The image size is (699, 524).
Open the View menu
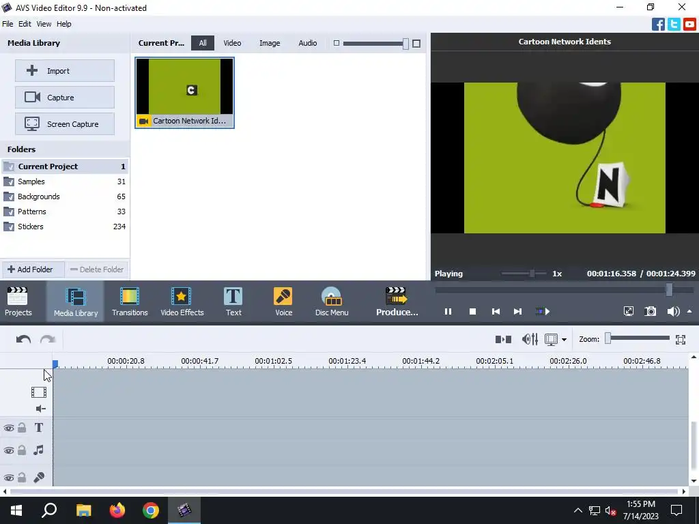tap(44, 24)
